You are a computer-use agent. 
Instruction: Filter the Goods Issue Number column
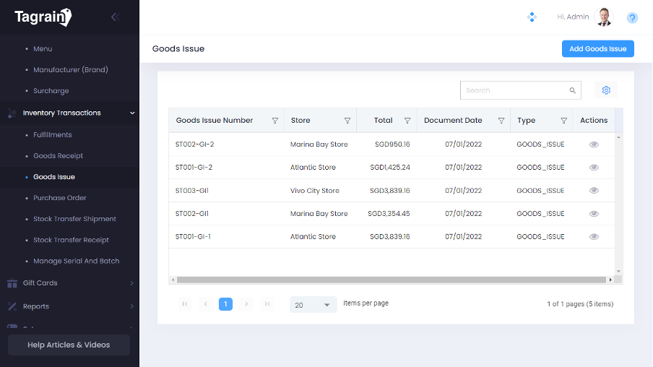click(274, 121)
